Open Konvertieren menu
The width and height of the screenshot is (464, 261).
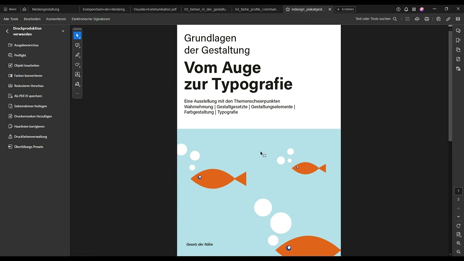tap(56, 19)
